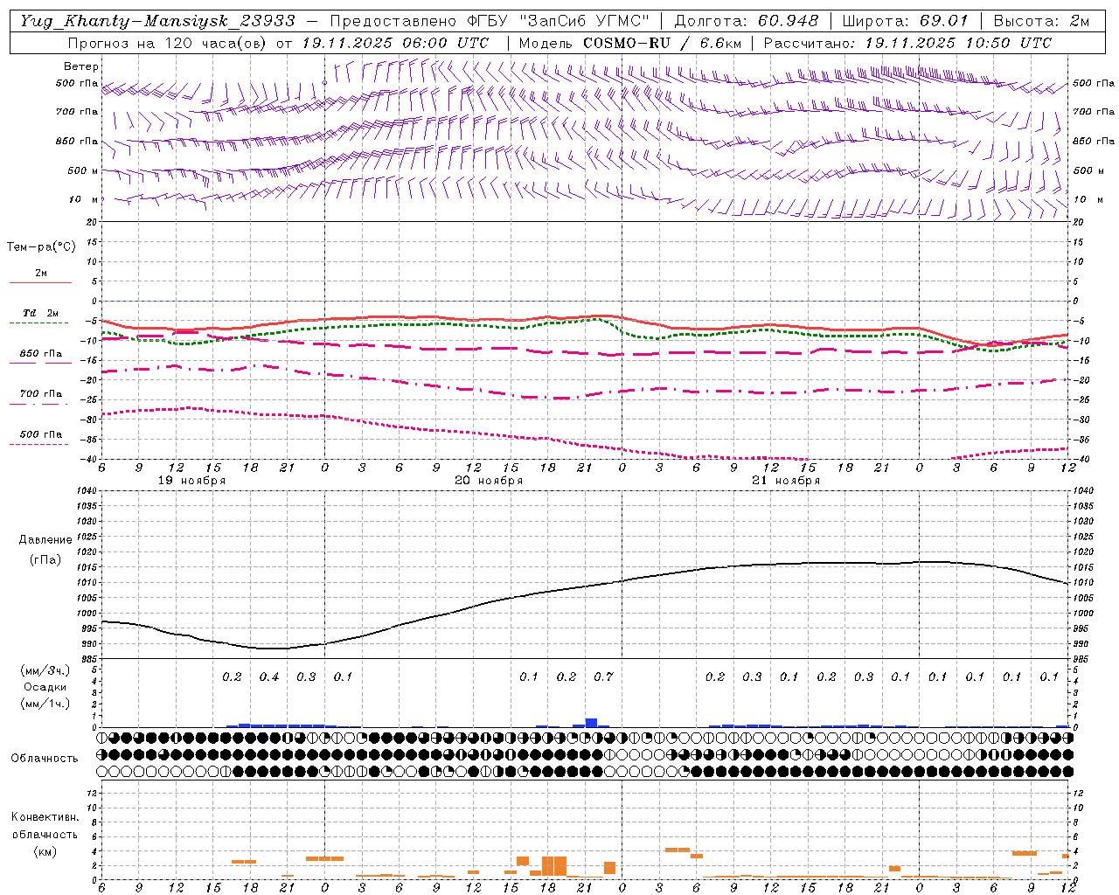
Task: Click the date label 19 ноября
Action: [x=191, y=481]
